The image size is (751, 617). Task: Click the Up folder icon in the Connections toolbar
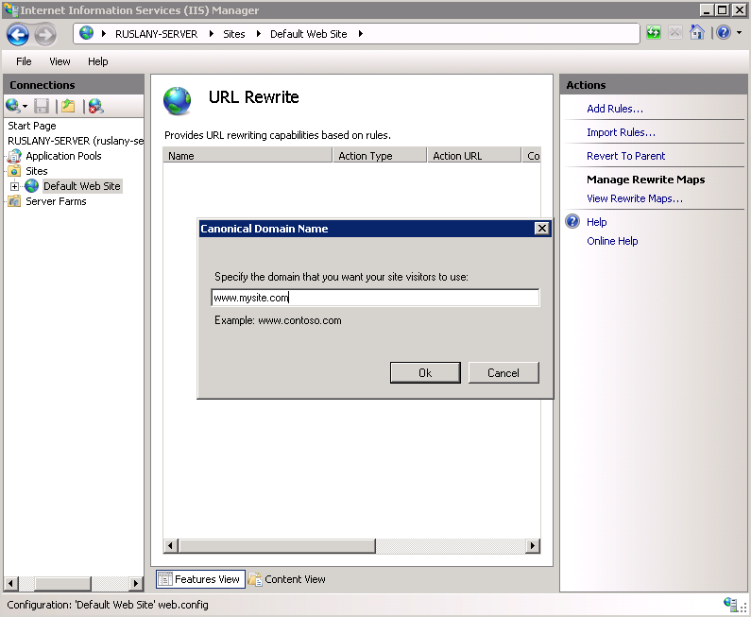[68, 106]
